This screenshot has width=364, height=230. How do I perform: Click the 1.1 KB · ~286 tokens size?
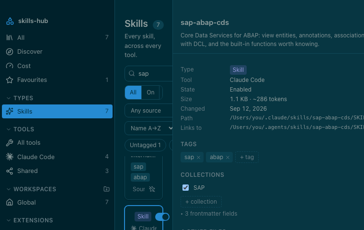(x=258, y=99)
